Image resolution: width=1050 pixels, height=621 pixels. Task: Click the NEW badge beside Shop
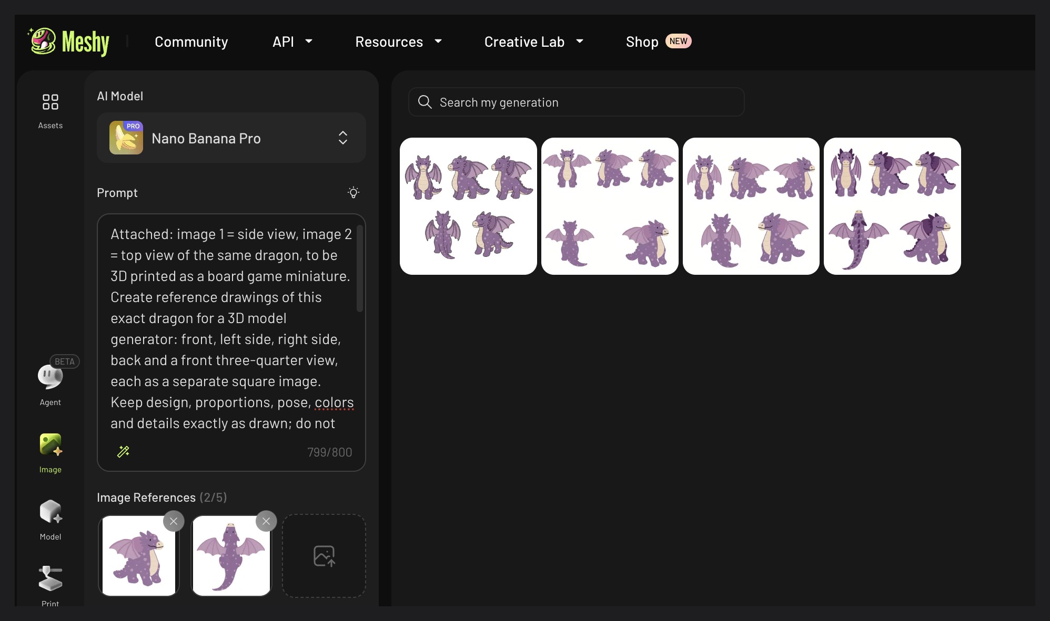coord(679,41)
